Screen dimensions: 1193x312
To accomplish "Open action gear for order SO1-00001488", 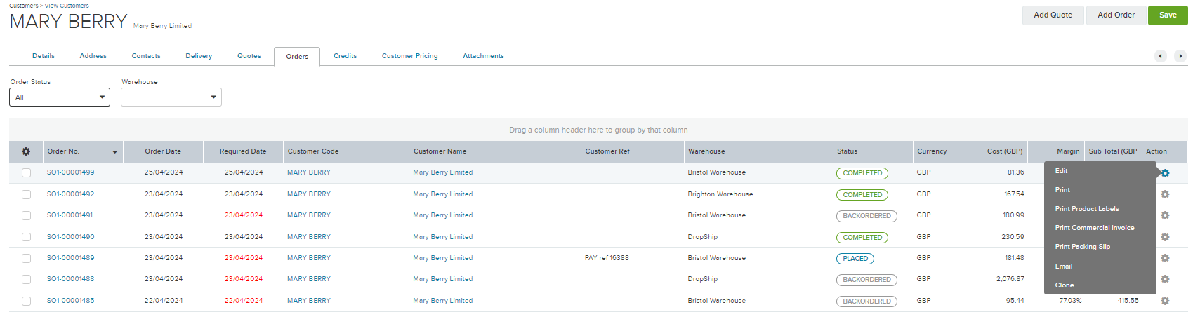I will coord(1165,279).
